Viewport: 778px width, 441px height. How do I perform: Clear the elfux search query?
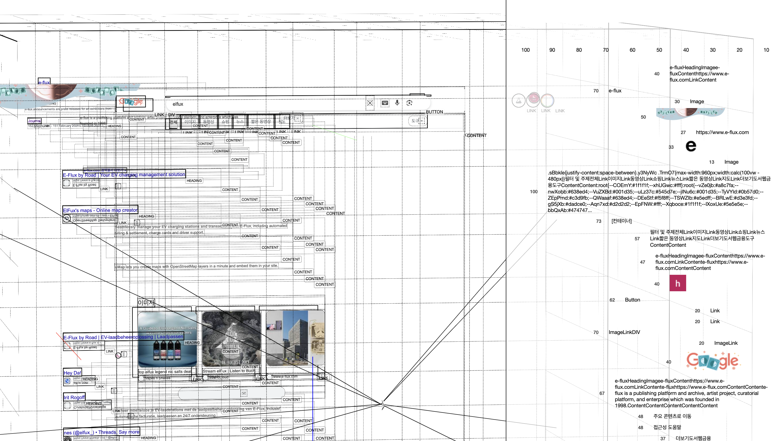(370, 103)
